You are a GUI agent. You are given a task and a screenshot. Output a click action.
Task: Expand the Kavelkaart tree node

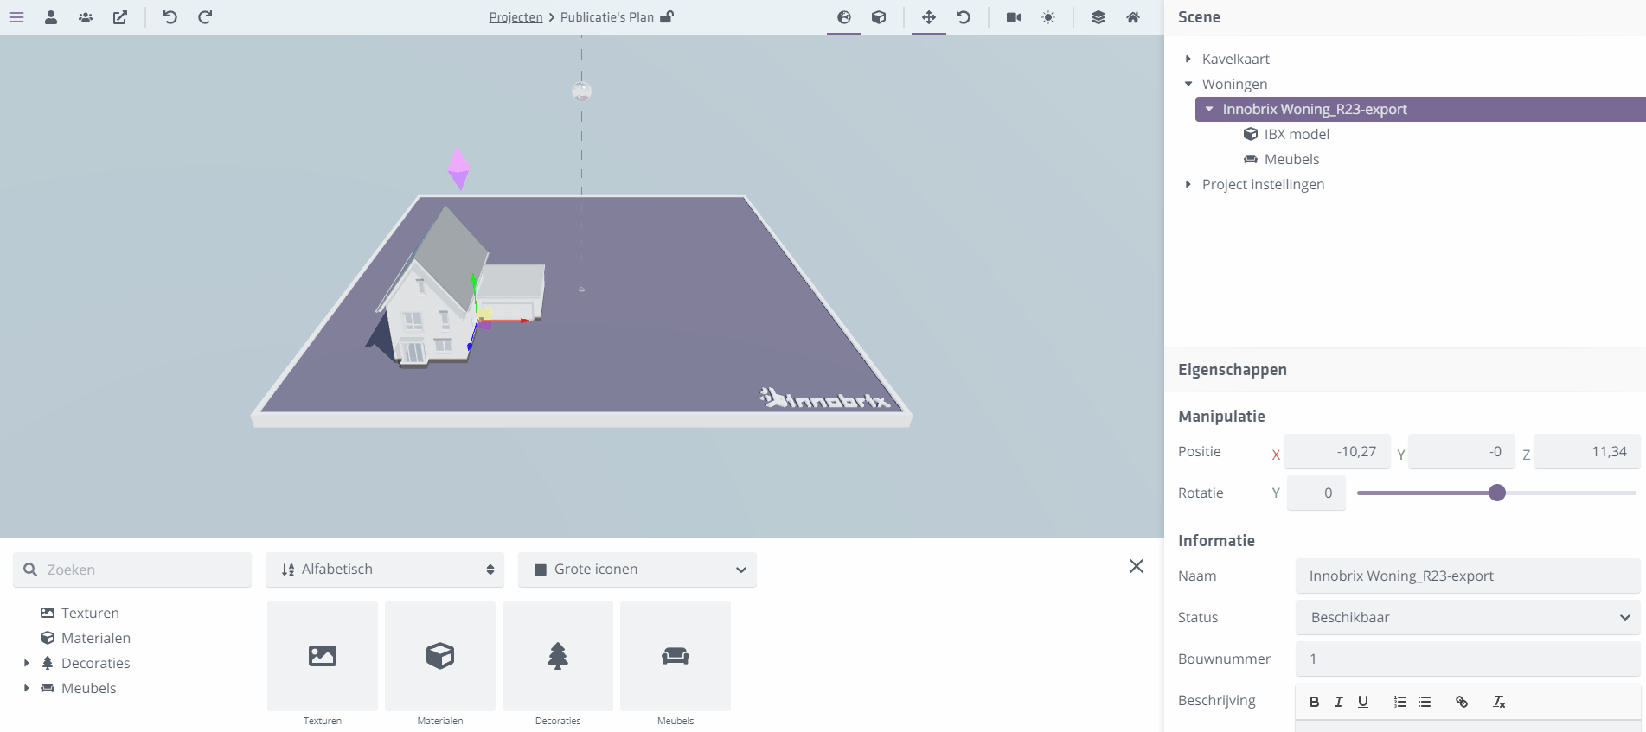click(x=1188, y=59)
